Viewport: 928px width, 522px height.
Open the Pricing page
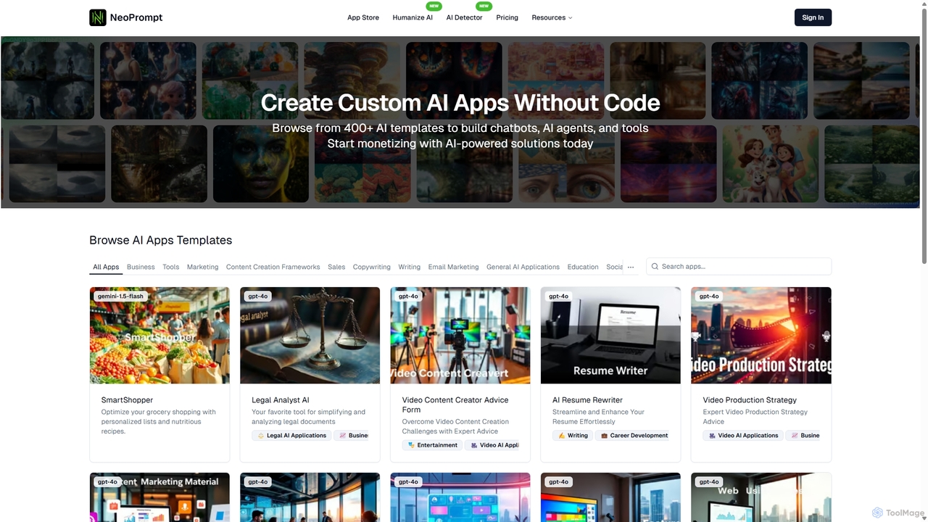tap(507, 17)
